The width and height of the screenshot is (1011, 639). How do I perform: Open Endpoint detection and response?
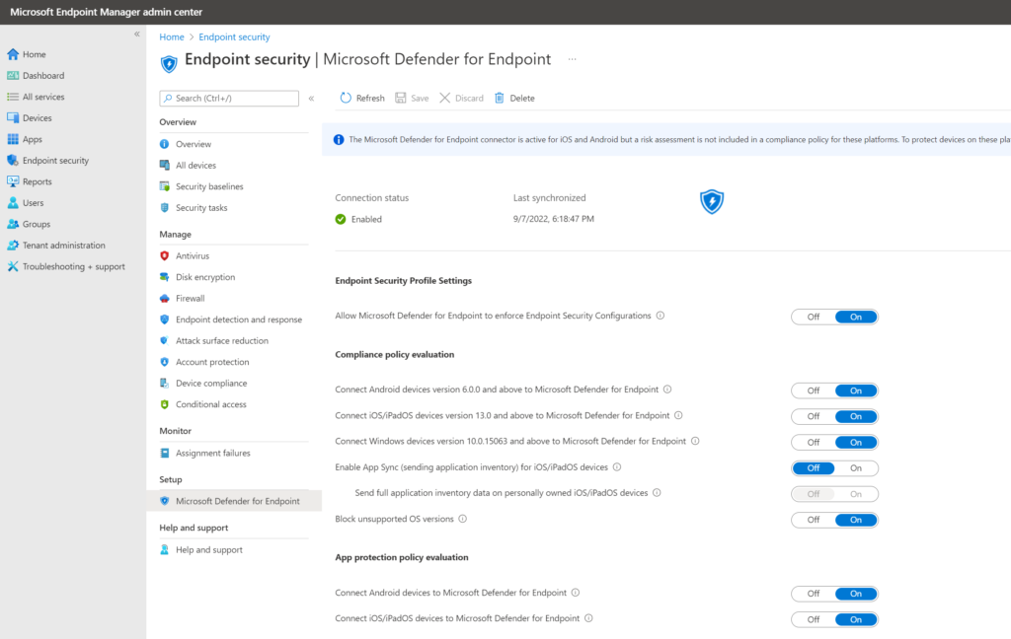pos(239,319)
